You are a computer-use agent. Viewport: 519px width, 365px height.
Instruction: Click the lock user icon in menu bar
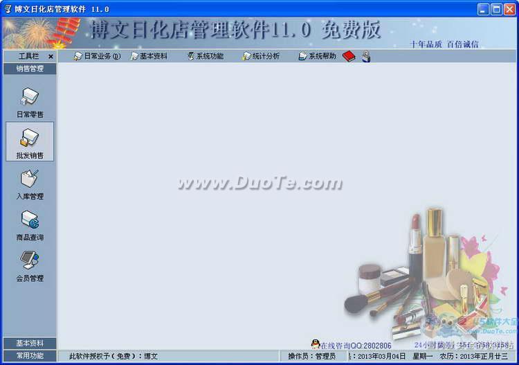click(x=365, y=56)
